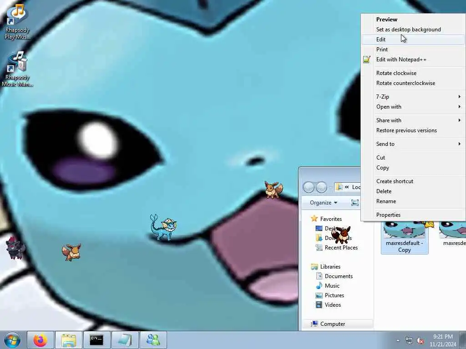
Task: Select Copy in the context menu
Action: 413,168
